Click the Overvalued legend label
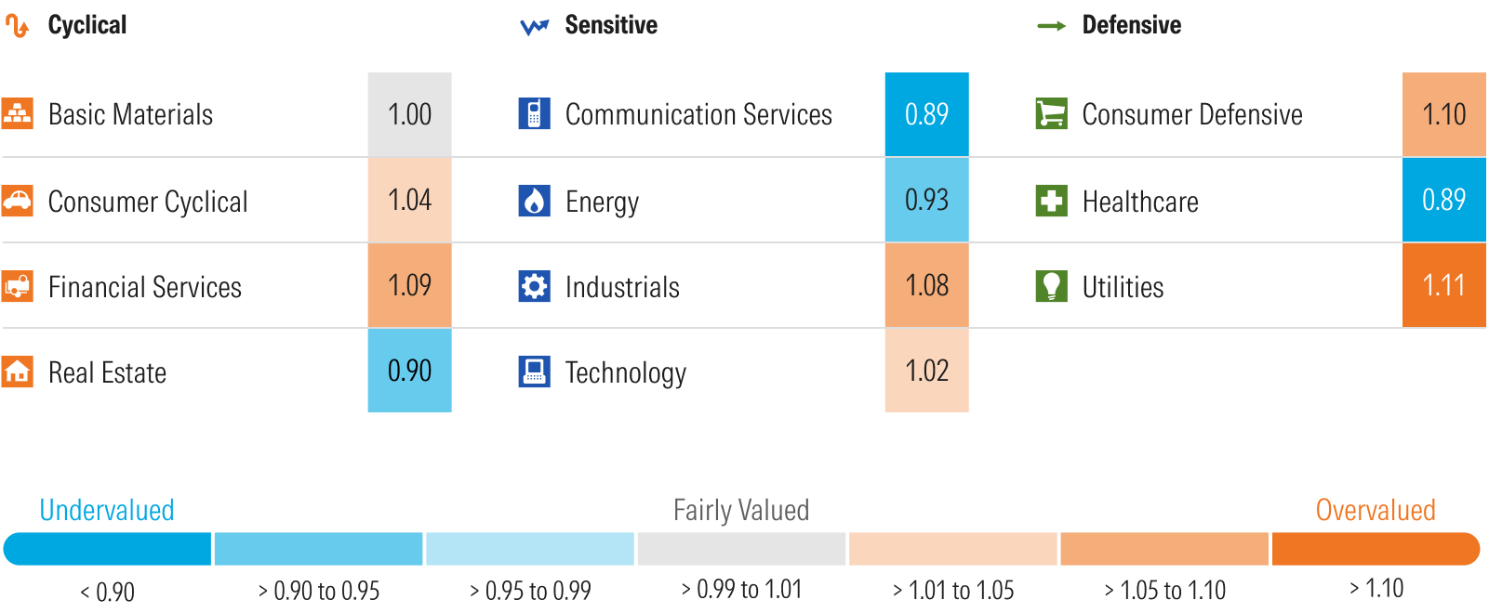 1375,510
